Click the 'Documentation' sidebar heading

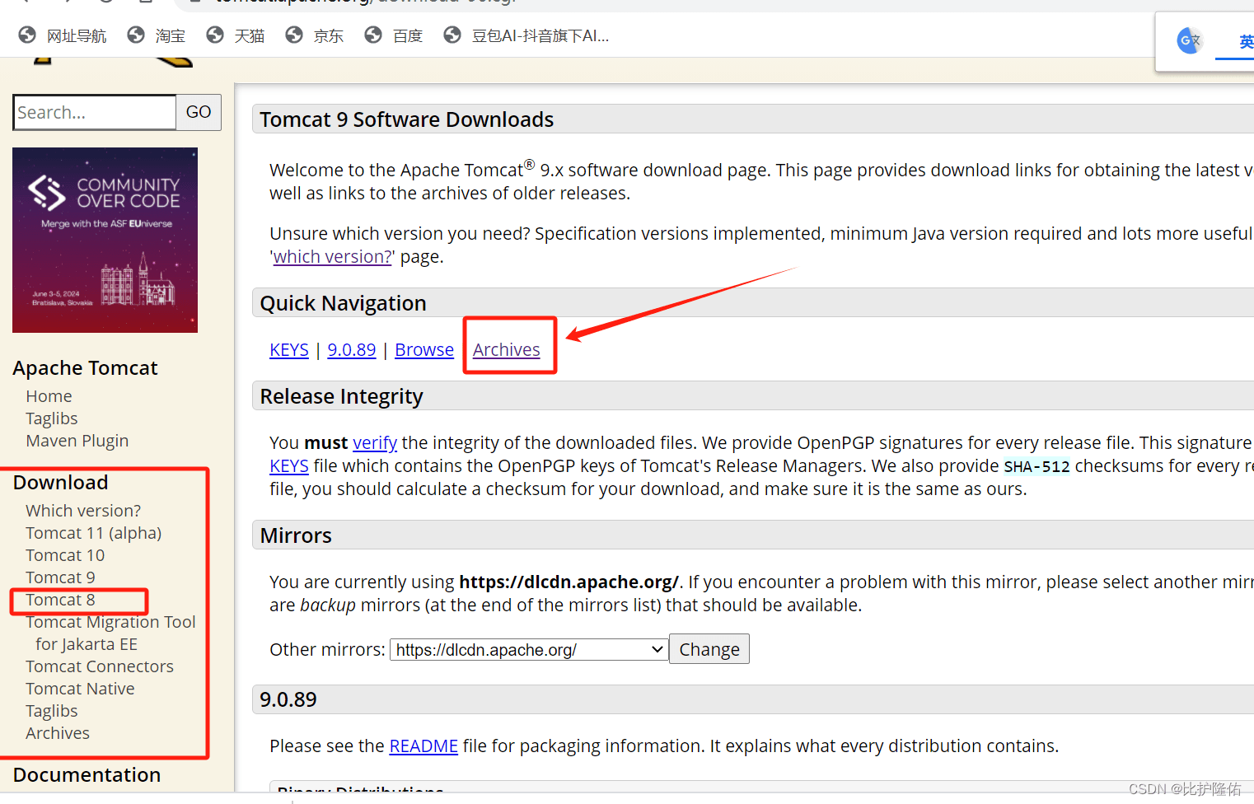87,774
